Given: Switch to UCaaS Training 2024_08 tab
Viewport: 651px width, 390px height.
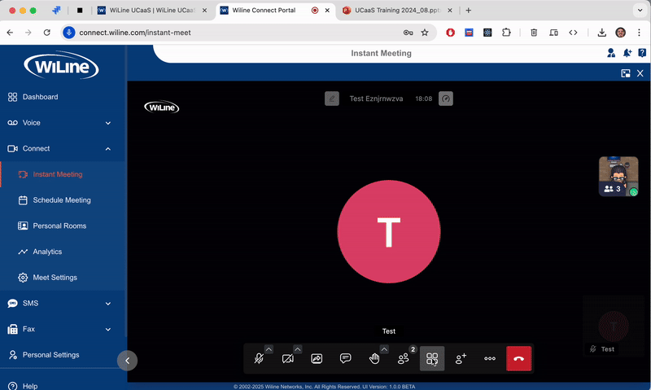Looking at the screenshot, I should tap(397, 11).
